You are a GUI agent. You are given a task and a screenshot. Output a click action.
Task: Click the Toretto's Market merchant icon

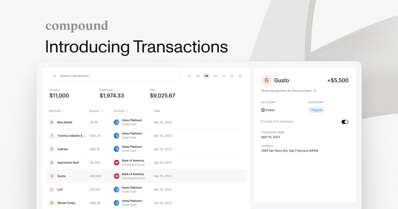tap(52, 136)
